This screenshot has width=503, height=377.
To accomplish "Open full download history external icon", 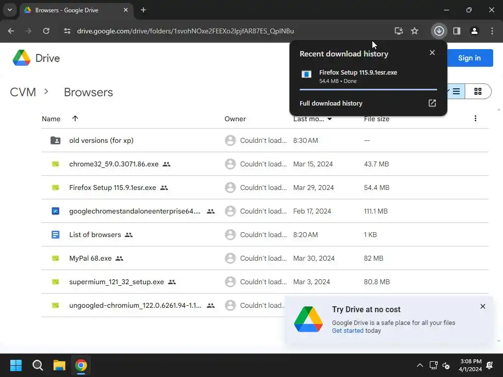I will click(432, 103).
